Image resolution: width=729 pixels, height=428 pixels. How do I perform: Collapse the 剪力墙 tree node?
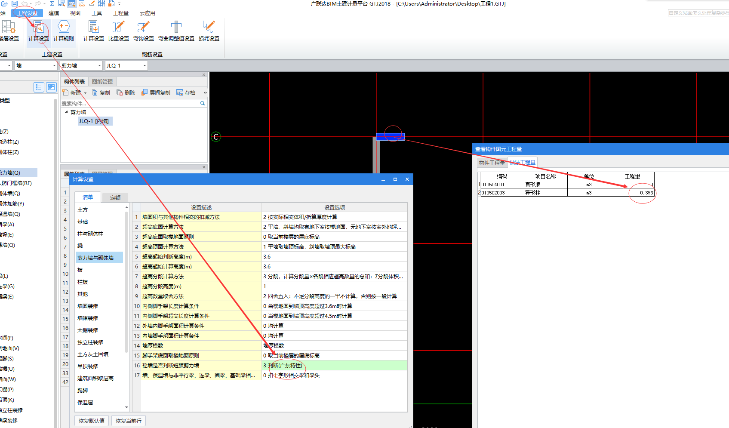click(x=66, y=112)
